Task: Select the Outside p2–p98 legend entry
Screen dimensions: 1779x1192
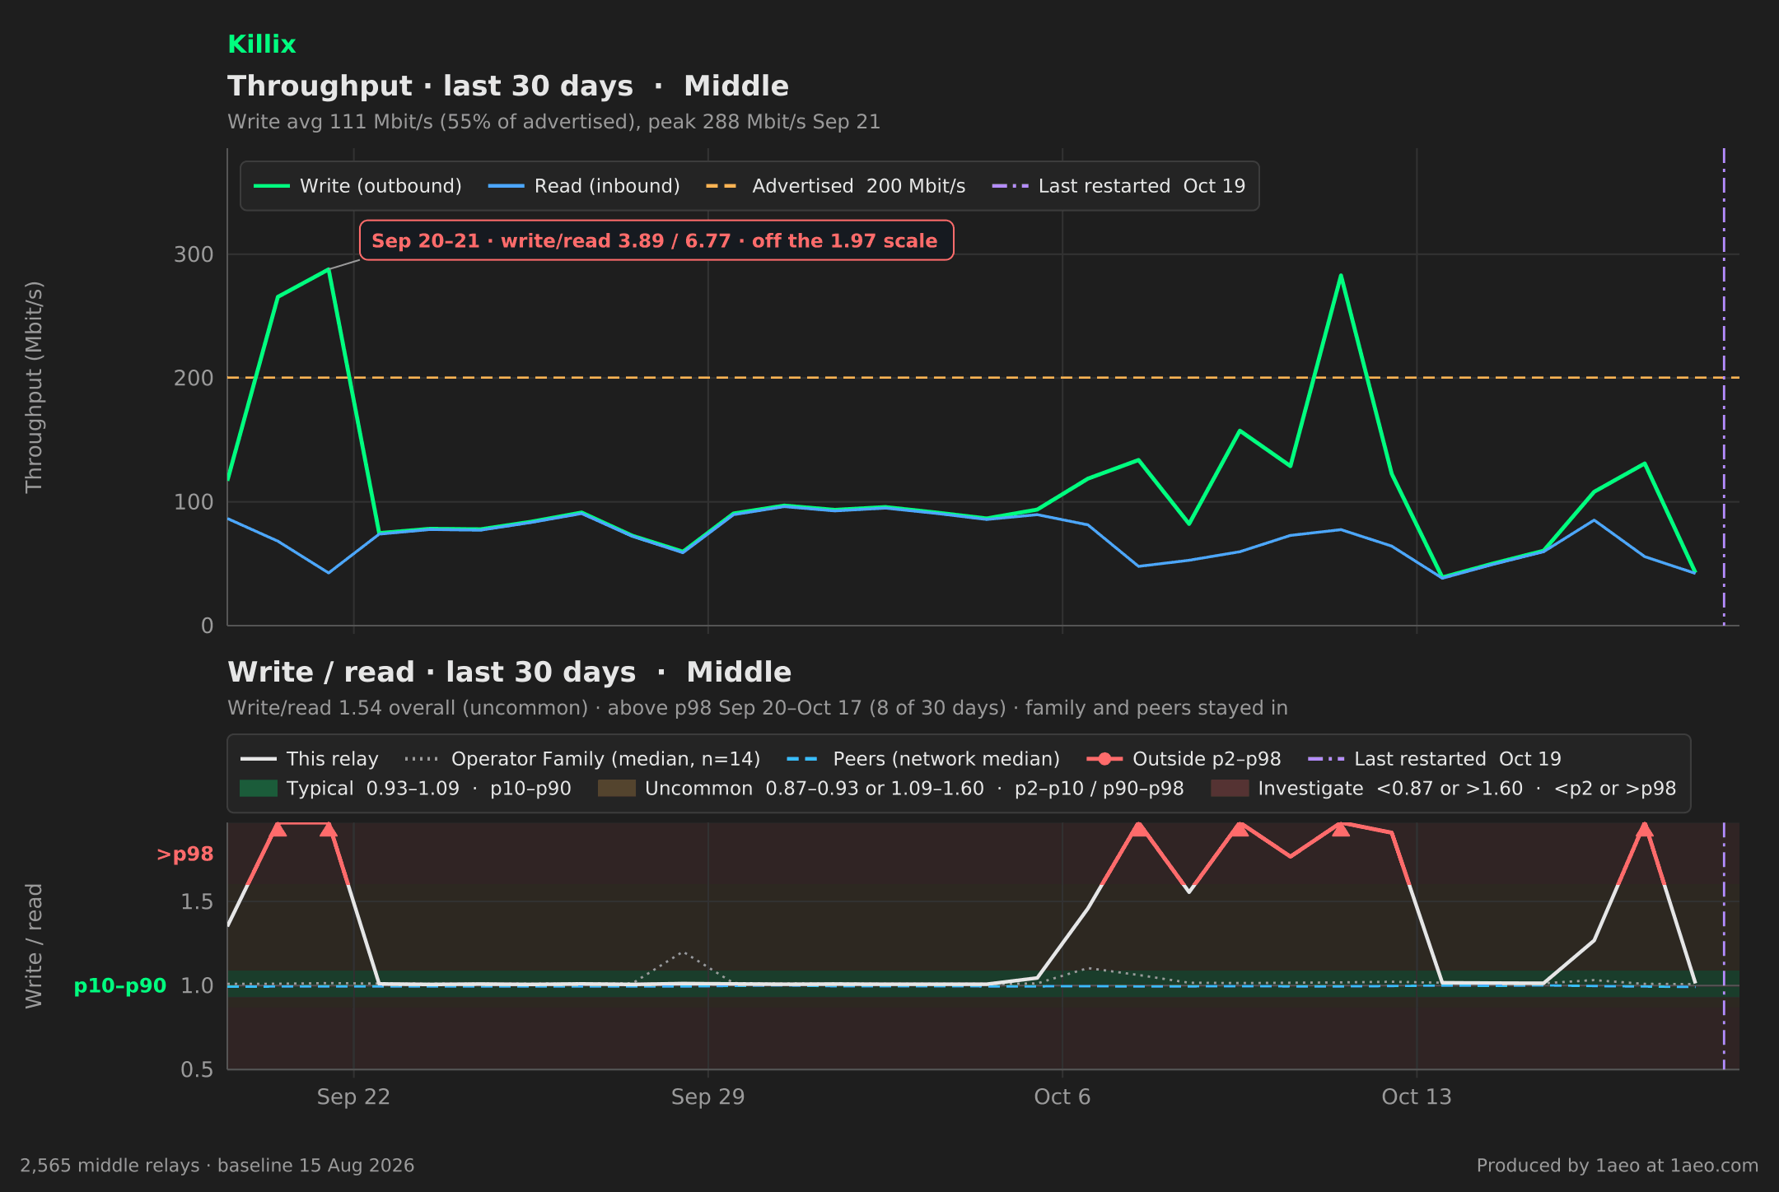Action: (x=1184, y=759)
